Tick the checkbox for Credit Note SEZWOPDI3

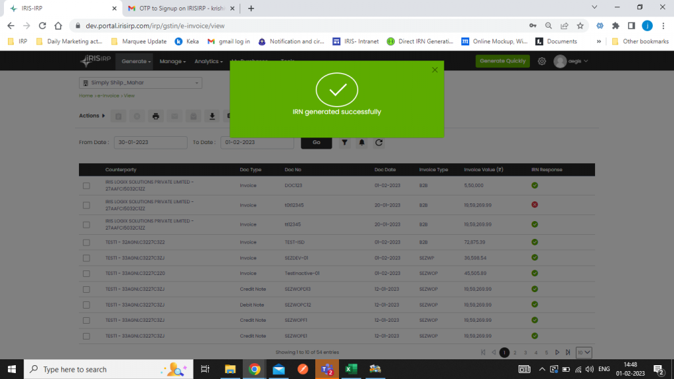click(x=85, y=289)
